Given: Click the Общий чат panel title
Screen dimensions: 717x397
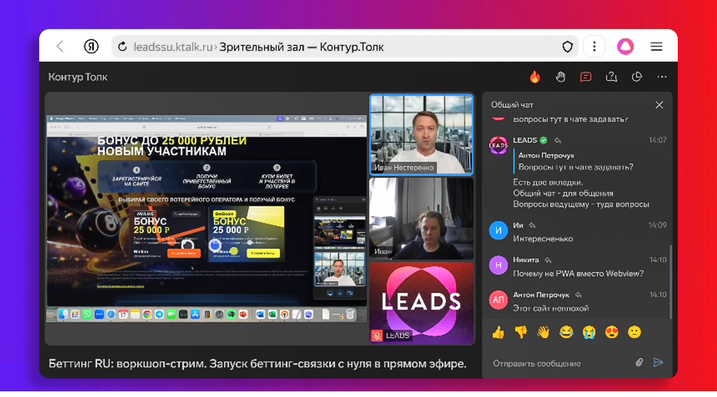Looking at the screenshot, I should (512, 105).
